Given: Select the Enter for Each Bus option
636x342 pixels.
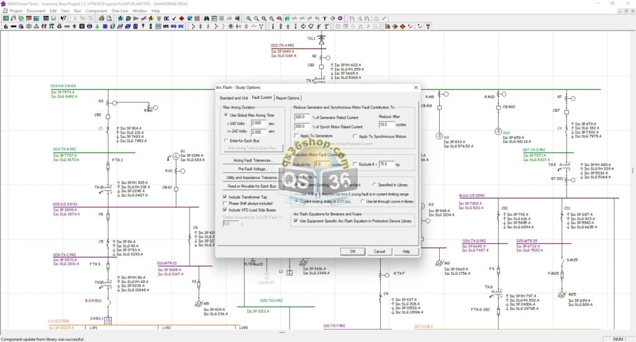Looking at the screenshot, I should [x=225, y=141].
